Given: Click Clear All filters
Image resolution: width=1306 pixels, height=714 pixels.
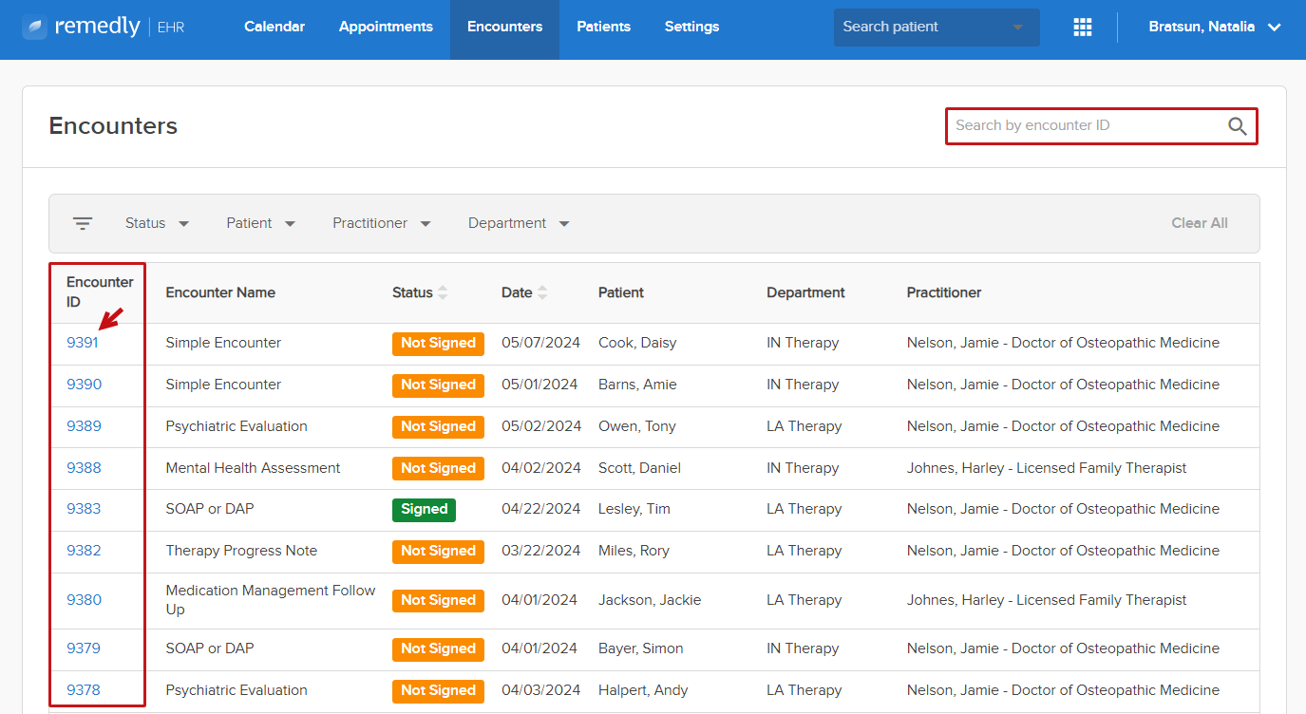Looking at the screenshot, I should click(x=1200, y=223).
